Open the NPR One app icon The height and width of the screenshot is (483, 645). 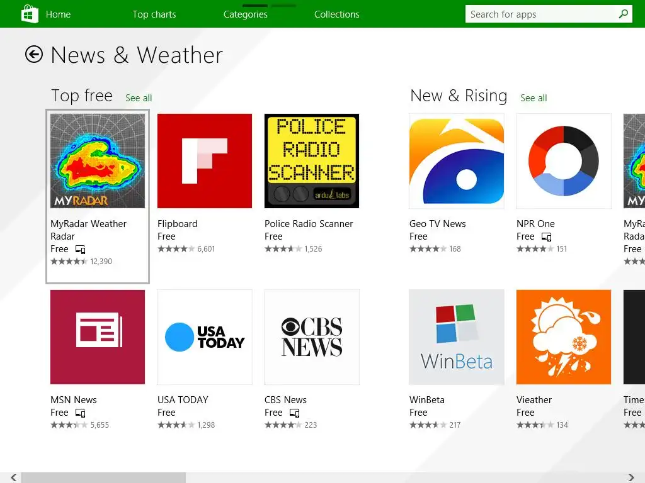point(564,161)
